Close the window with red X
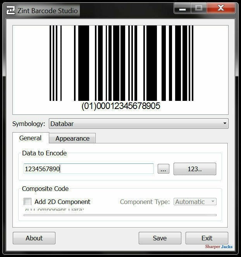The width and height of the screenshot is (241, 257). [220, 8]
